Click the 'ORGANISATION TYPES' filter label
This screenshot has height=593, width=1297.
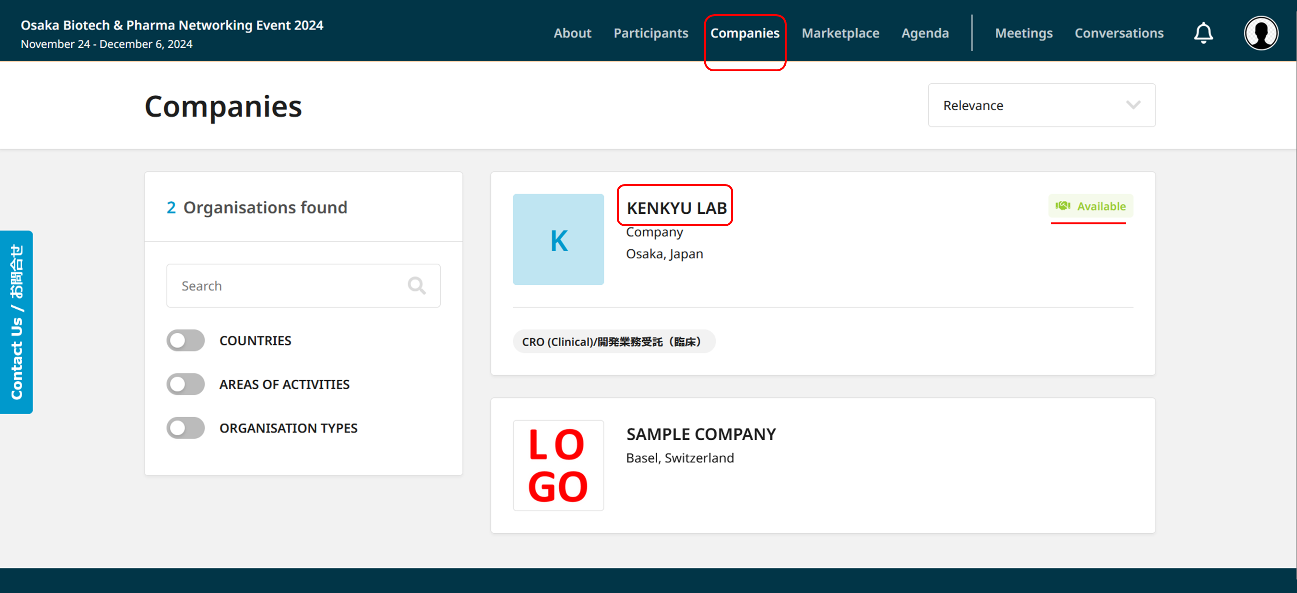click(x=288, y=428)
